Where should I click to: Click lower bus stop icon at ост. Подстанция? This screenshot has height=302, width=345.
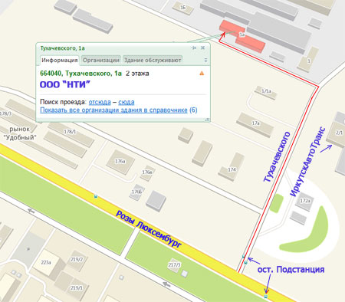point(266,297)
